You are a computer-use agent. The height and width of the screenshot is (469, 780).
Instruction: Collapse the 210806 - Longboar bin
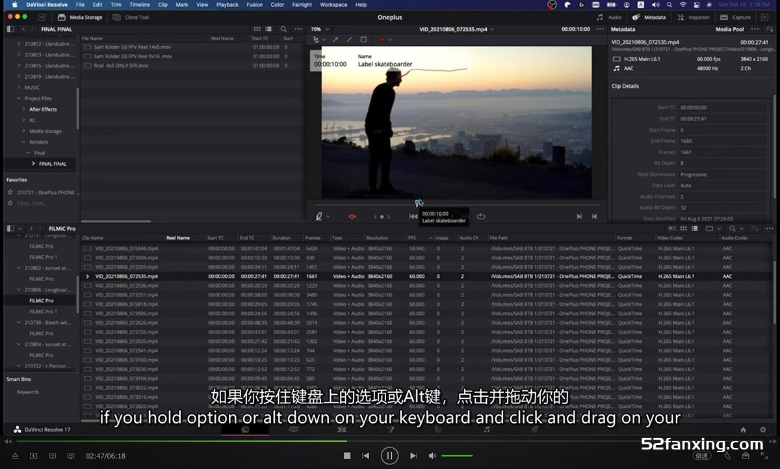18,290
